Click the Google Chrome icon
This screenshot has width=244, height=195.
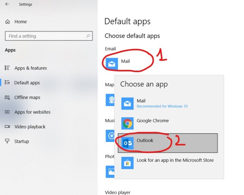click(x=127, y=123)
